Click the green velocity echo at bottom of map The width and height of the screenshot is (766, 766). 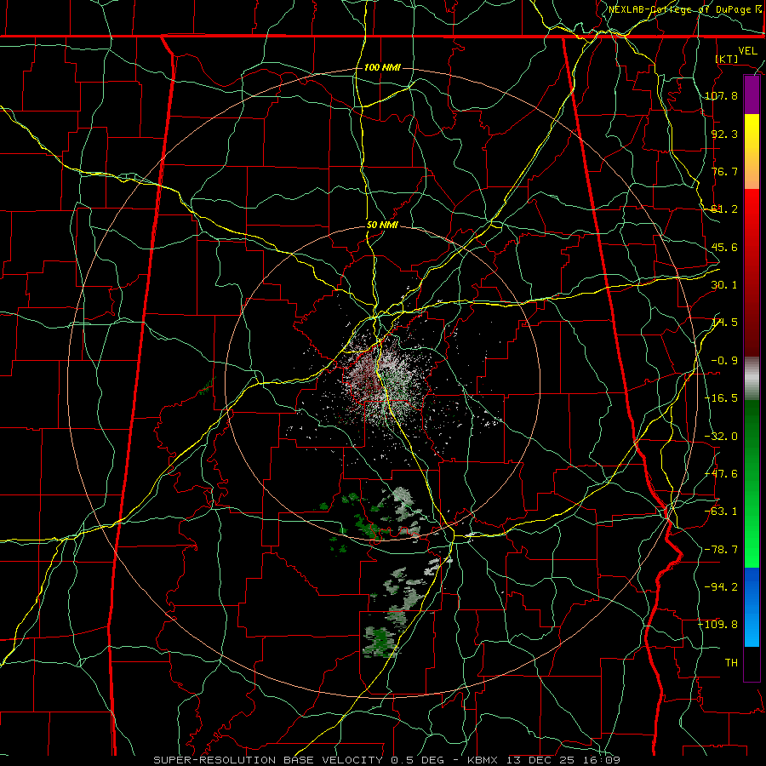tap(380, 642)
